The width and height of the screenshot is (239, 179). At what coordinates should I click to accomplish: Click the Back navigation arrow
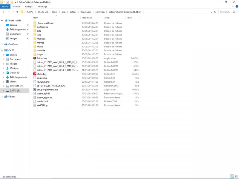click(x=4, y=12)
